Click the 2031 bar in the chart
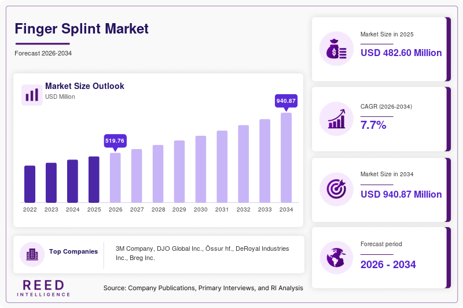Viewport: 463px width, 308px height. (x=222, y=167)
